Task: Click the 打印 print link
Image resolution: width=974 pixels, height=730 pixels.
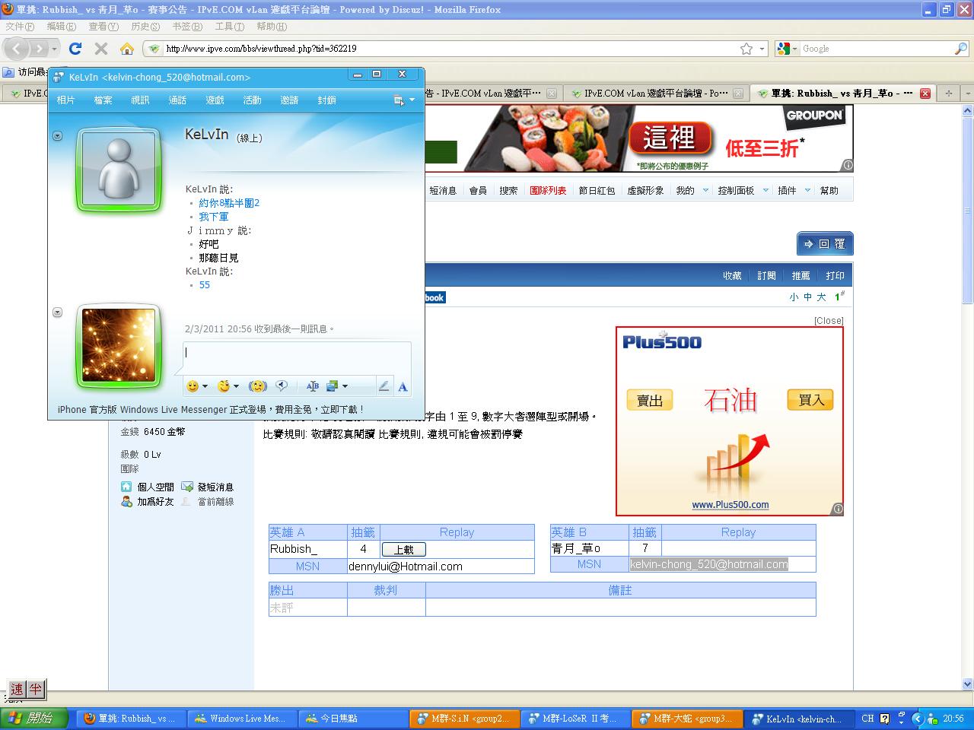Action: [835, 276]
